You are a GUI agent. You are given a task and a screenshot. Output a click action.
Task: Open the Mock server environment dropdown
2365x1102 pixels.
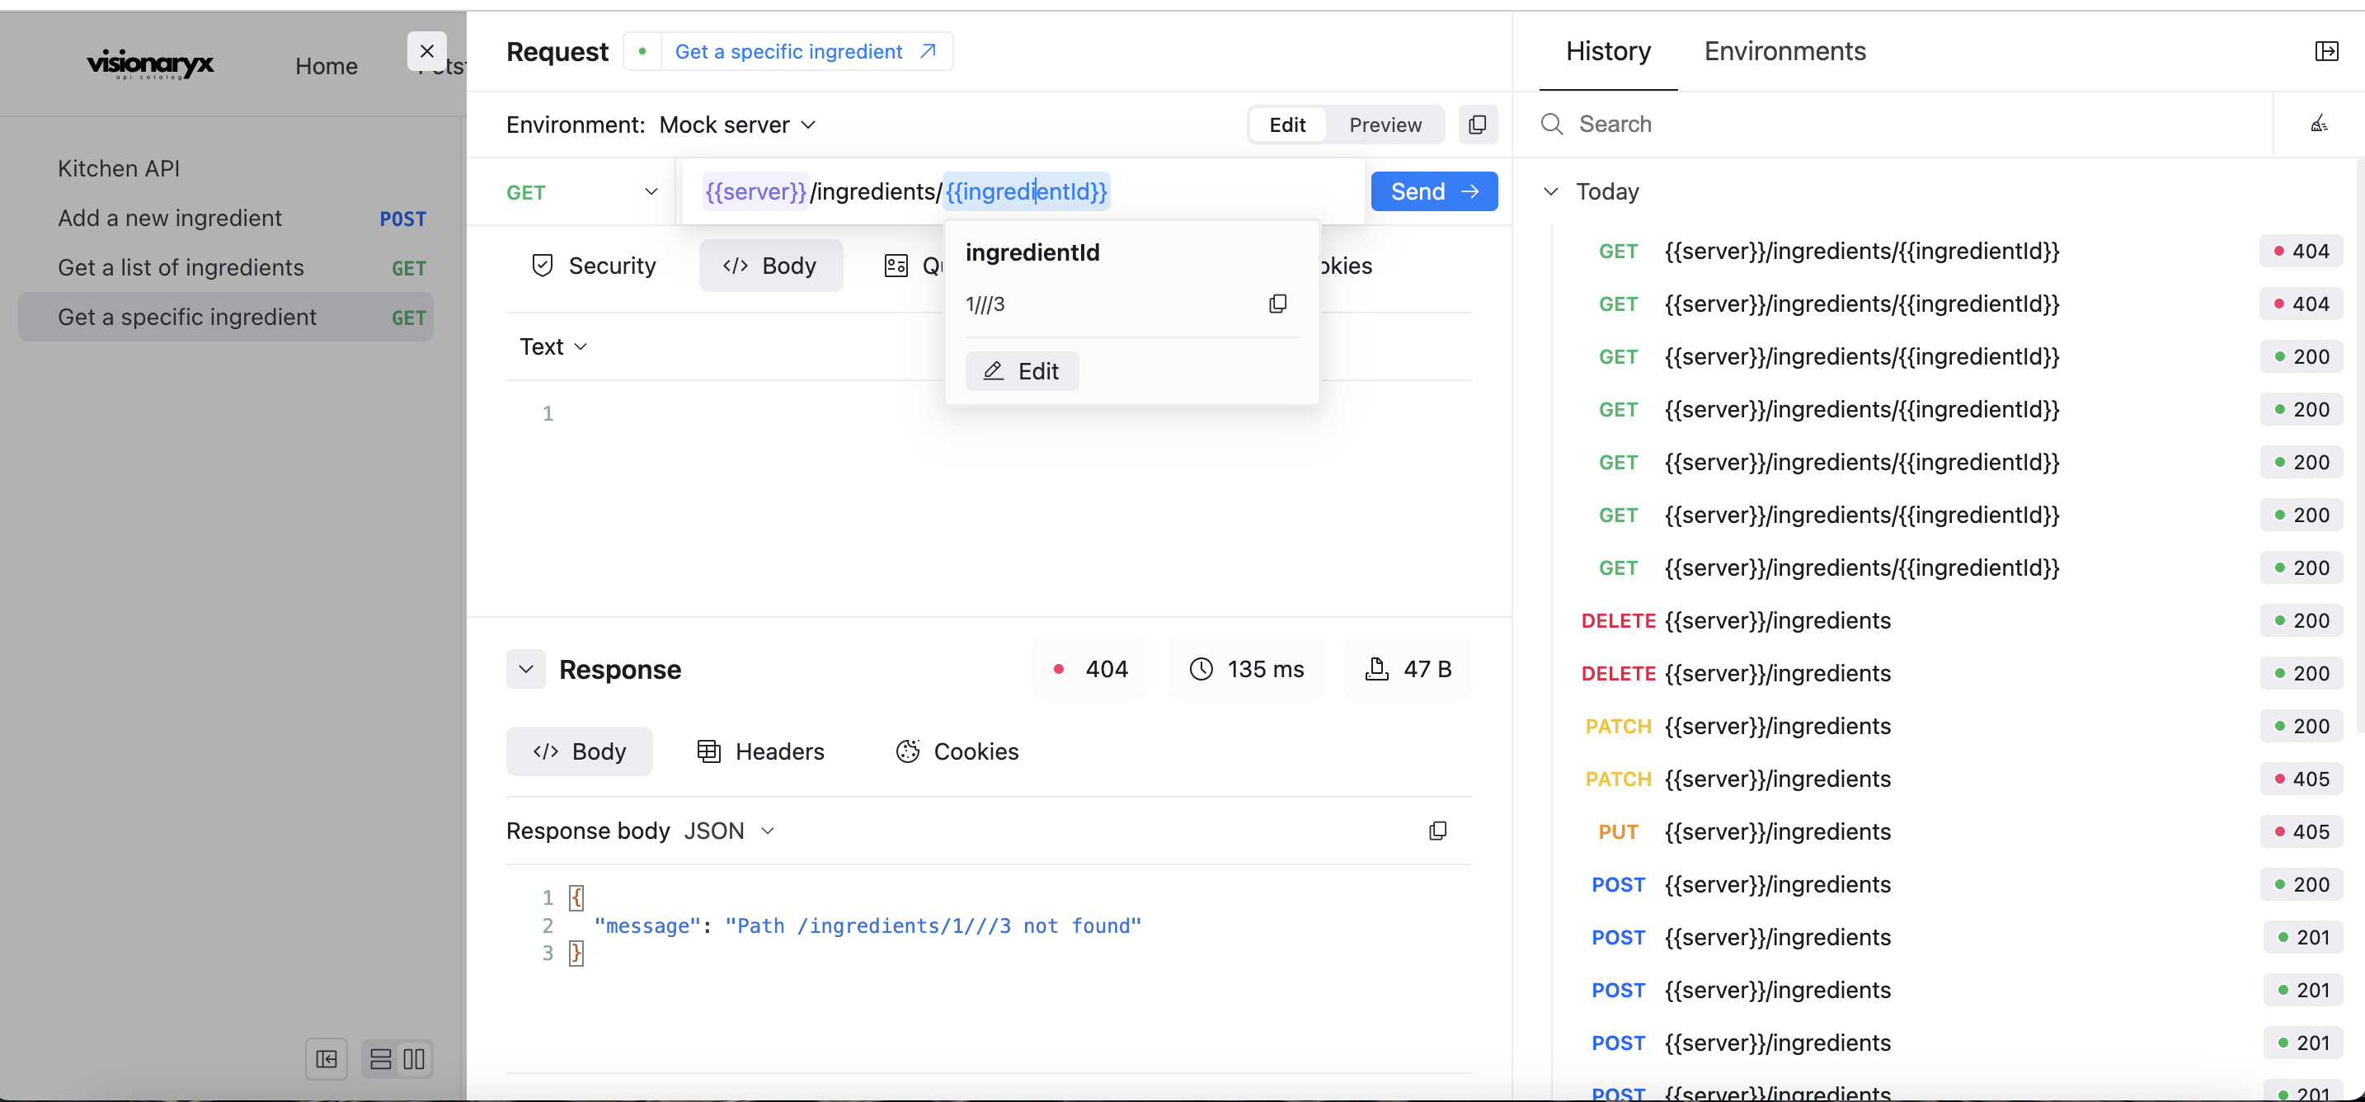[737, 125]
